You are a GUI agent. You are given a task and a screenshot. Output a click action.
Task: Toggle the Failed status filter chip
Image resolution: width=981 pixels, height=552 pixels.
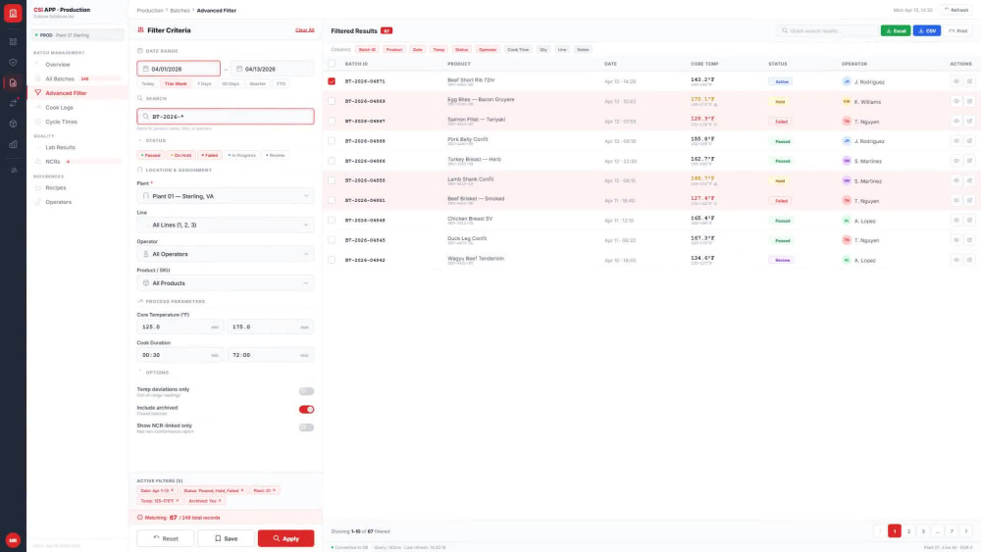(210, 155)
